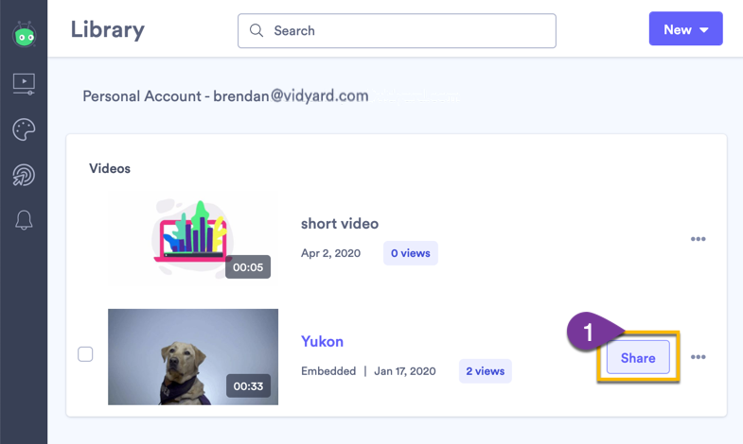Image resolution: width=743 pixels, height=444 pixels.
Task: Open the Yukon dog thumbnail
Action: coord(192,356)
